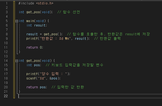Screen dimensions: 162x106
Task: Click line number 5 in gutter
Action: (x=7, y=21)
